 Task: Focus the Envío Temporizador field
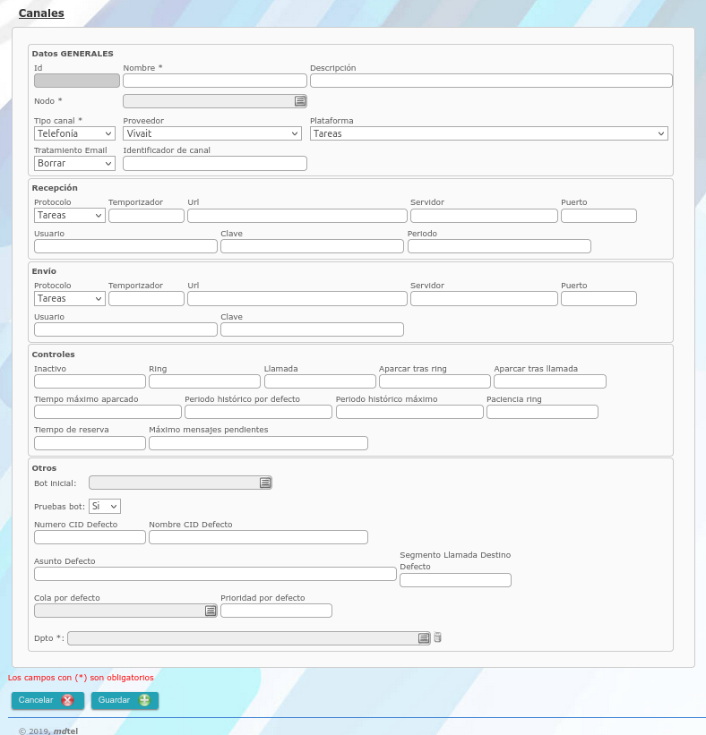tap(146, 299)
